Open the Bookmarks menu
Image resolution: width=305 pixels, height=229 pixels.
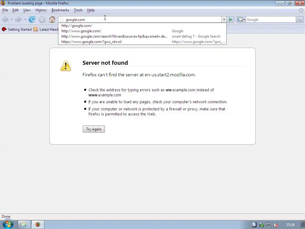pyautogui.click(x=60, y=10)
